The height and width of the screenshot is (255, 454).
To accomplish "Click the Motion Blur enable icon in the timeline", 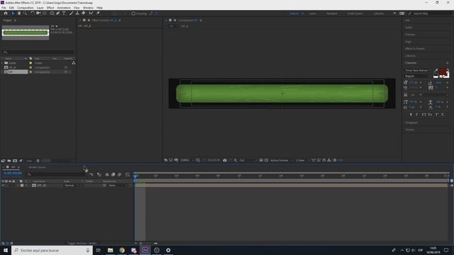I will click(x=119, y=175).
